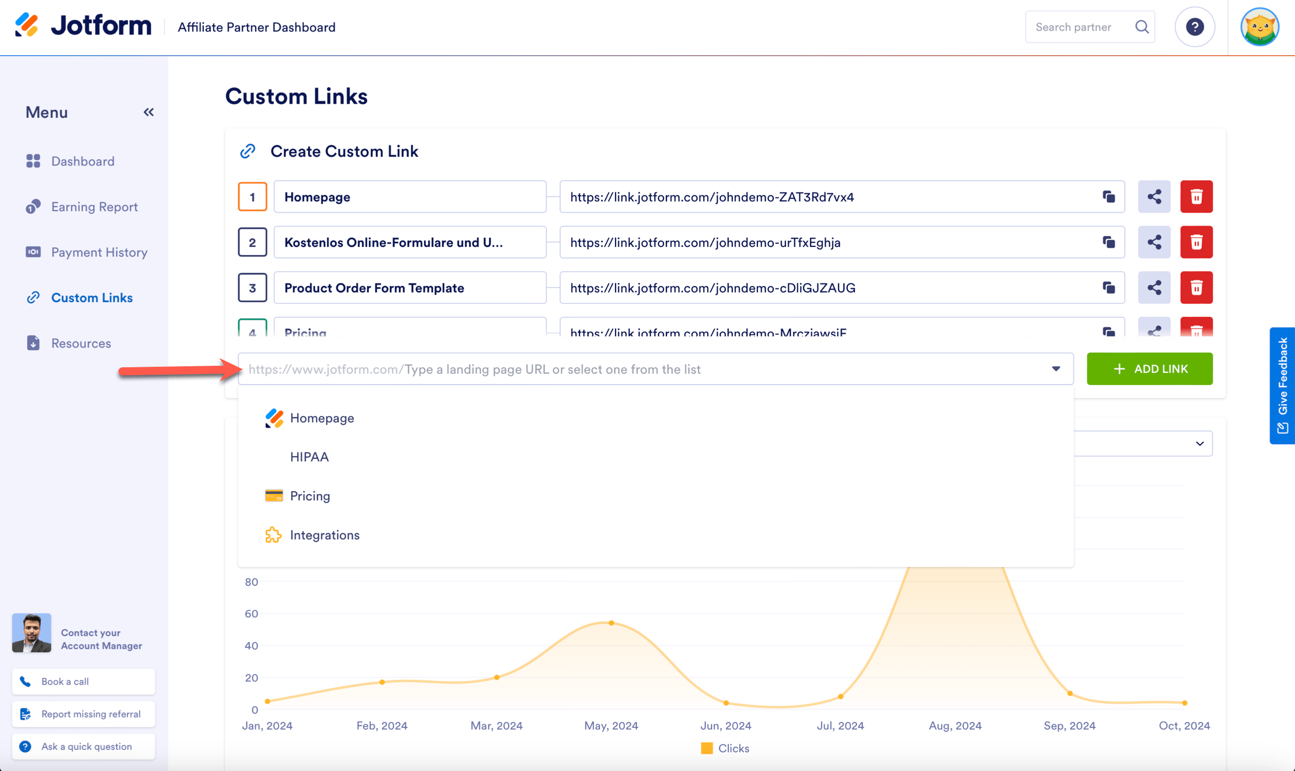
Task: Open the user avatar profile
Action: [1259, 27]
